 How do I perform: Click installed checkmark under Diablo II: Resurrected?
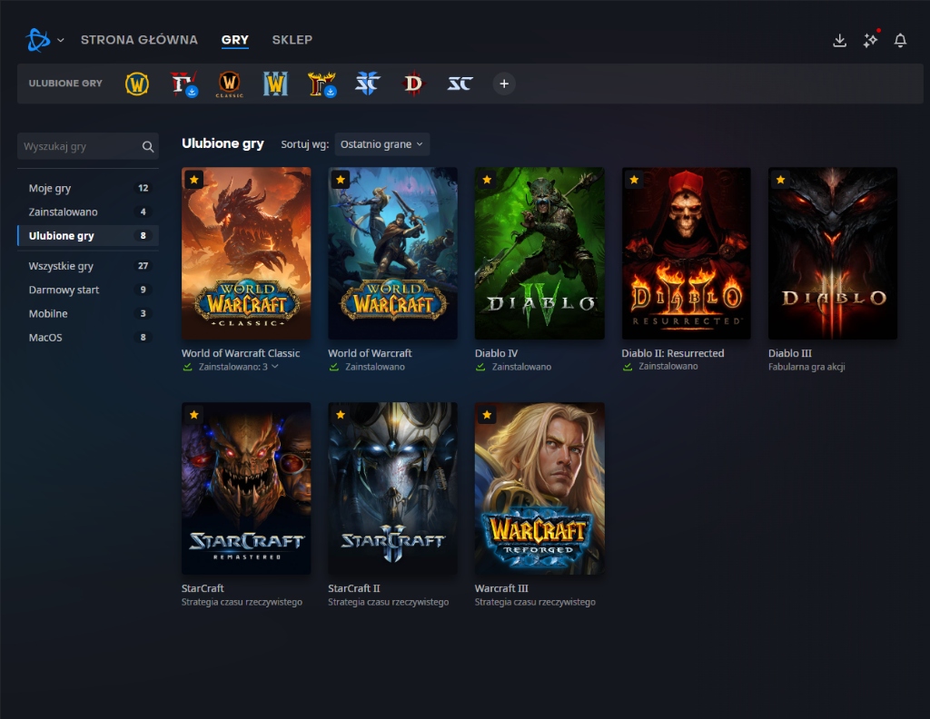click(628, 367)
